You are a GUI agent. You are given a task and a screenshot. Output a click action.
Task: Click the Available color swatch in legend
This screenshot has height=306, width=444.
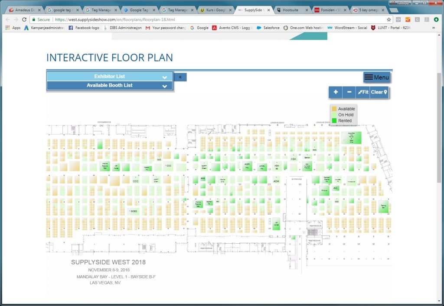(334, 109)
